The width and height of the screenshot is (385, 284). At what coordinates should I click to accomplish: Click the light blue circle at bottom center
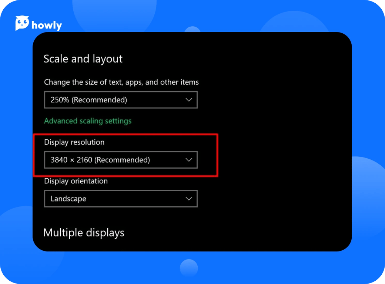click(189, 268)
